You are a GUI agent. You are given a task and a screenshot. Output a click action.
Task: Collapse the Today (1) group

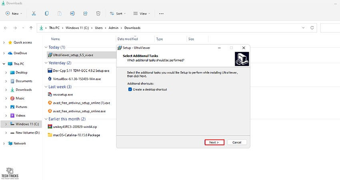[46, 47]
